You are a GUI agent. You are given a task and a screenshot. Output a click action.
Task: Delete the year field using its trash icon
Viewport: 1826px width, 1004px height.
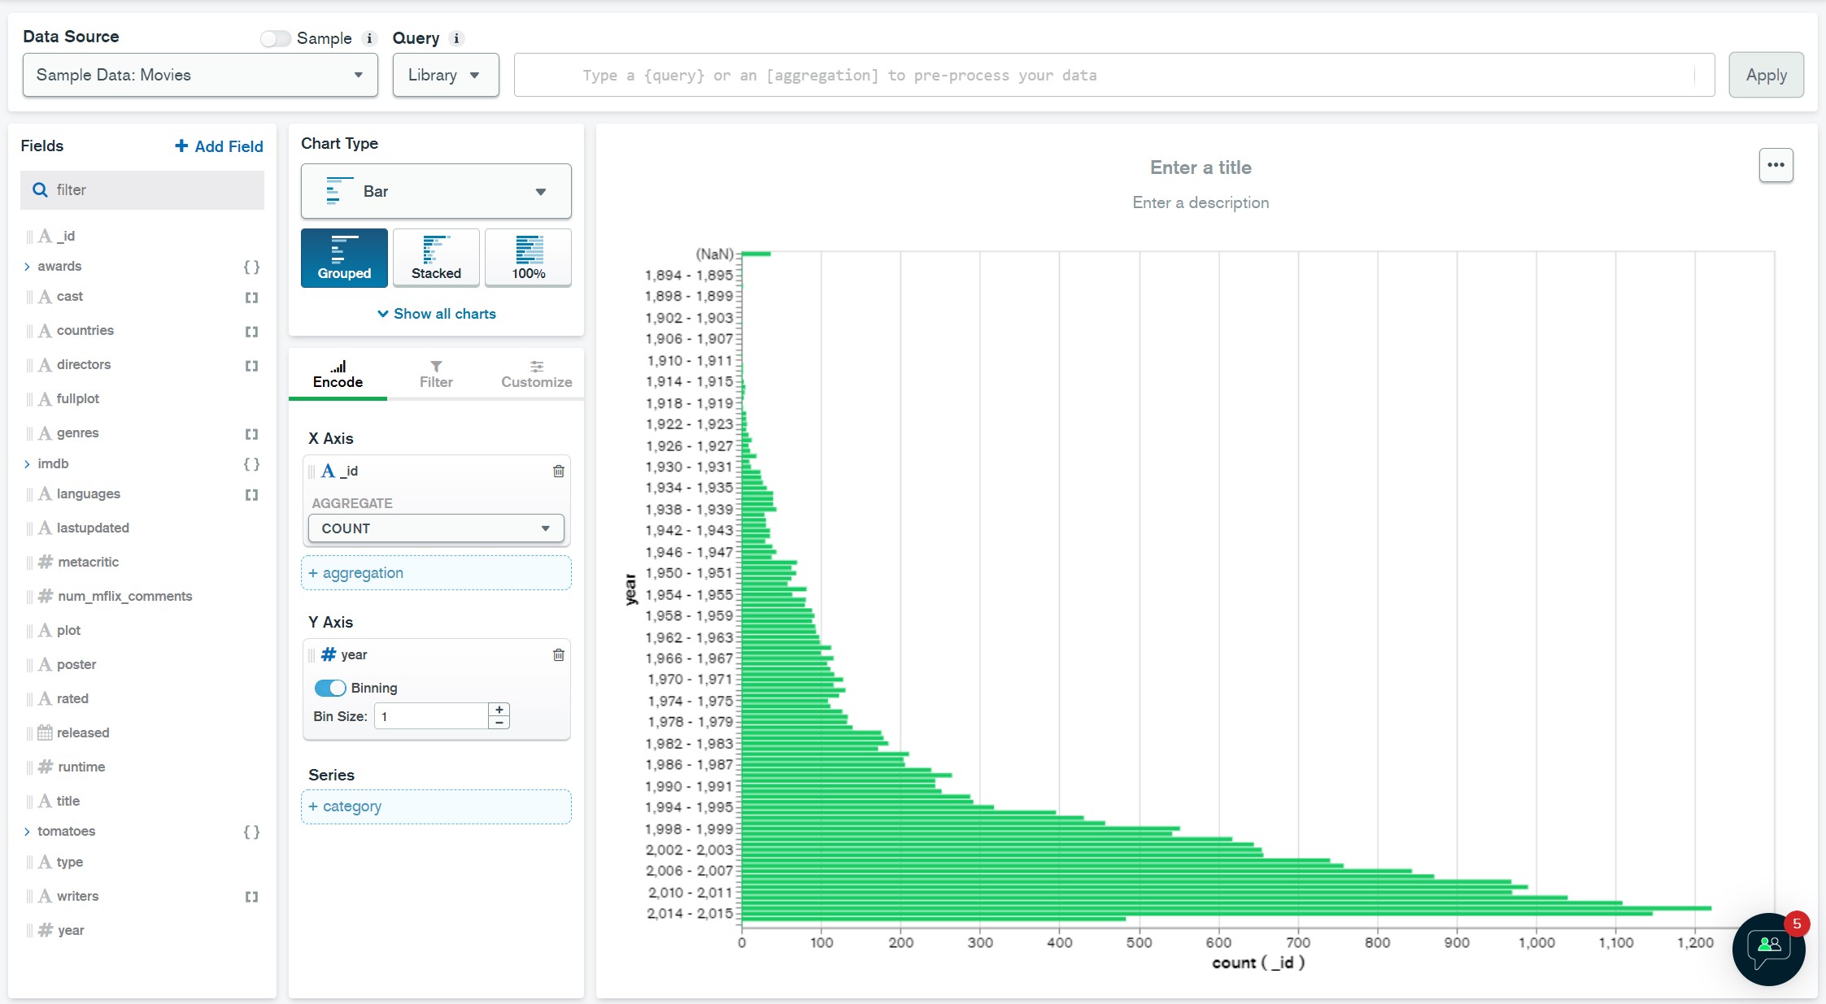click(559, 654)
